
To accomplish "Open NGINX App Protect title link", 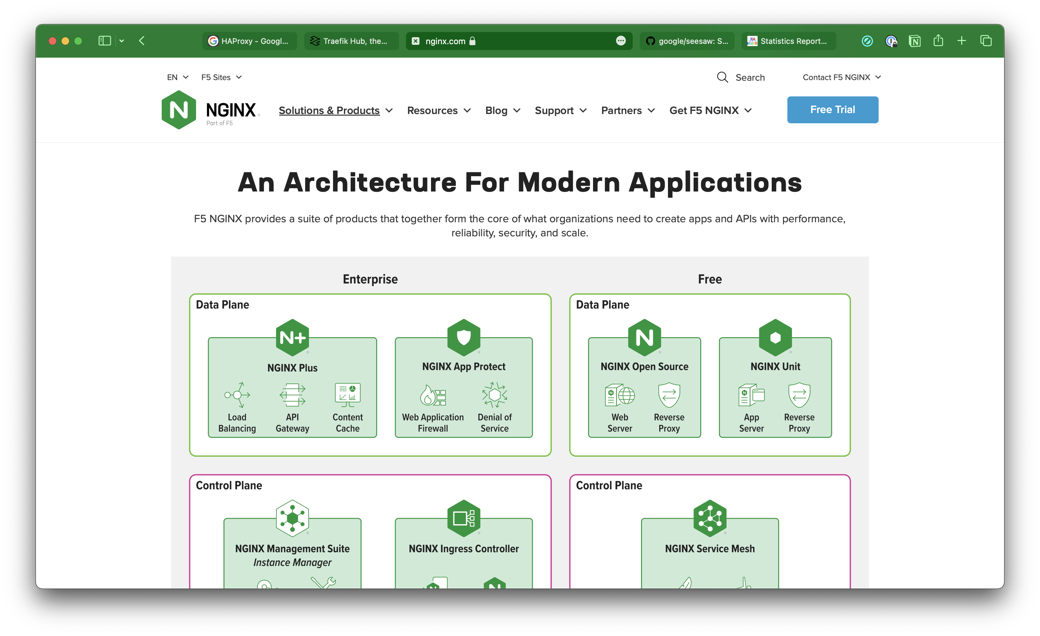I will click(x=464, y=366).
